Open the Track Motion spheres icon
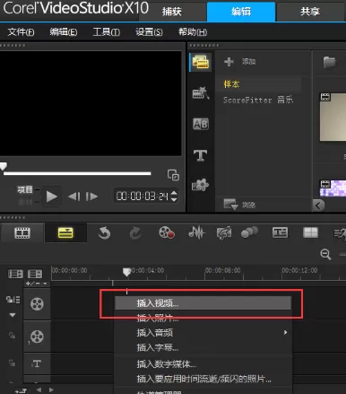 tap(249, 232)
